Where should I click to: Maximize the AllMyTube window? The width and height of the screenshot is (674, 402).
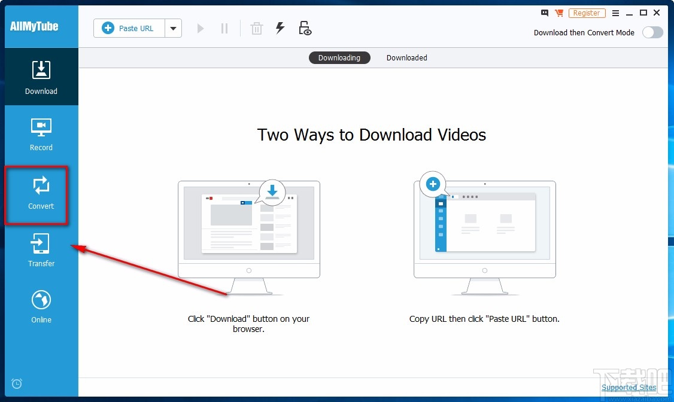coord(643,13)
